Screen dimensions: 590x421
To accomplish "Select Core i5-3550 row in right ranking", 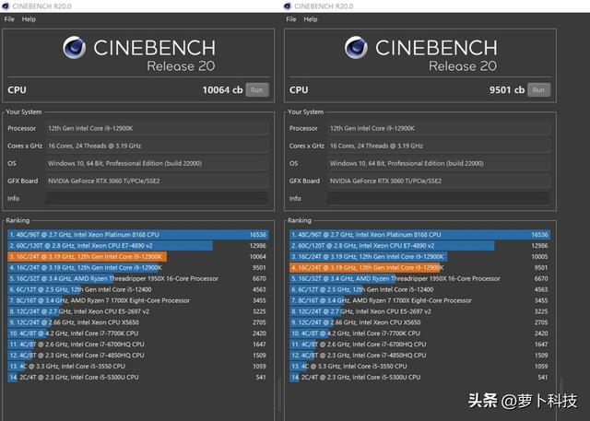I will click(419, 366).
